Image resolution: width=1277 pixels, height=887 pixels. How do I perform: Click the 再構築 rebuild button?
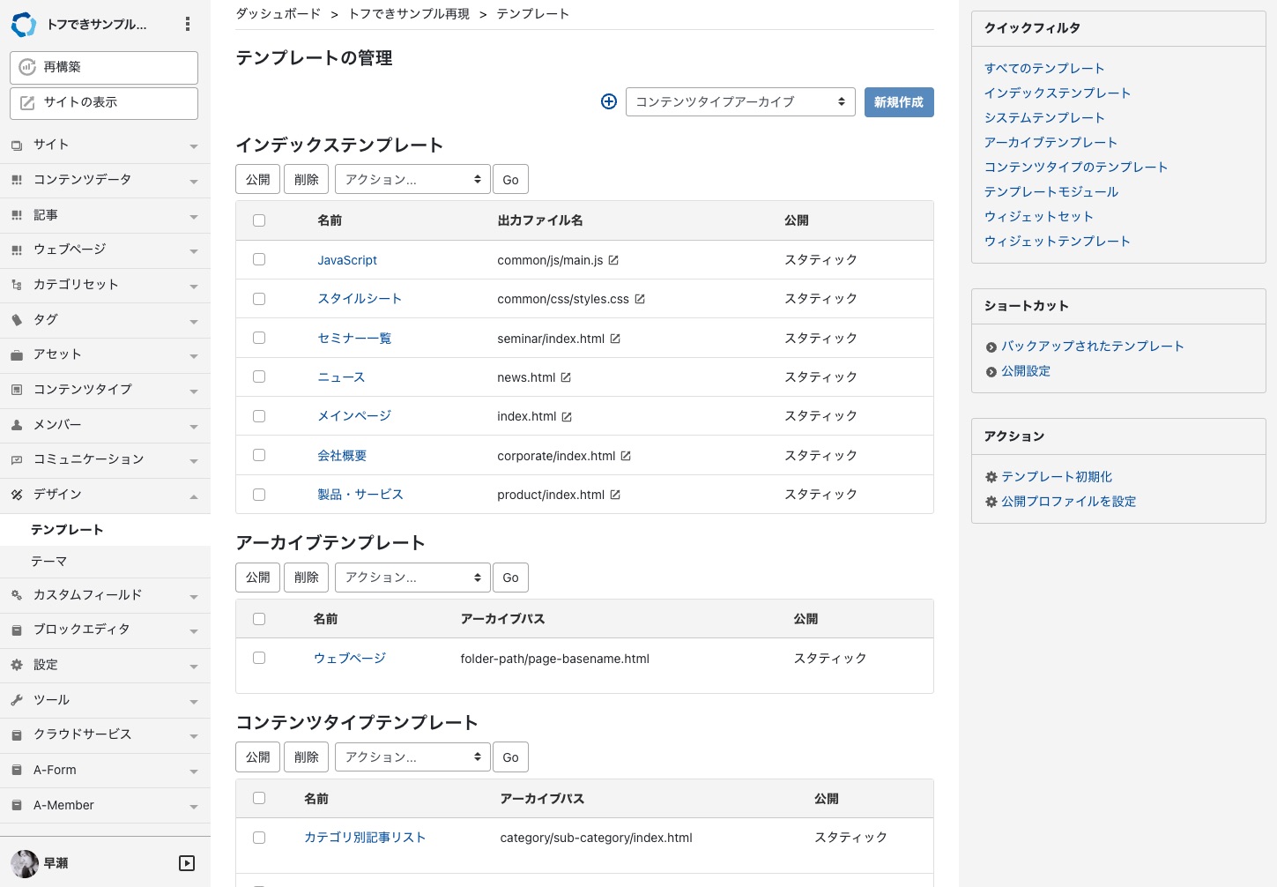click(x=104, y=67)
